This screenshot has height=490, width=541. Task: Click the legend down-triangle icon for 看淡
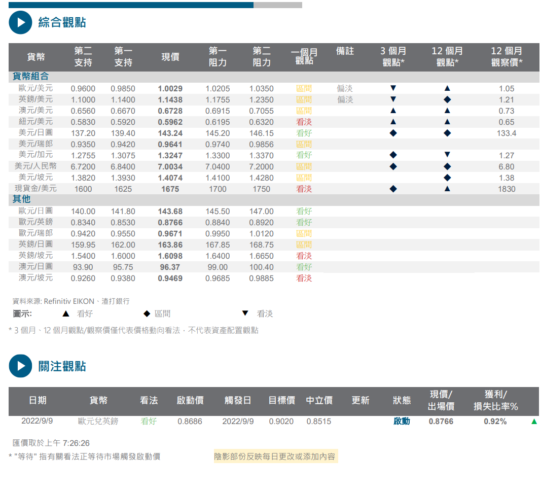click(x=245, y=314)
